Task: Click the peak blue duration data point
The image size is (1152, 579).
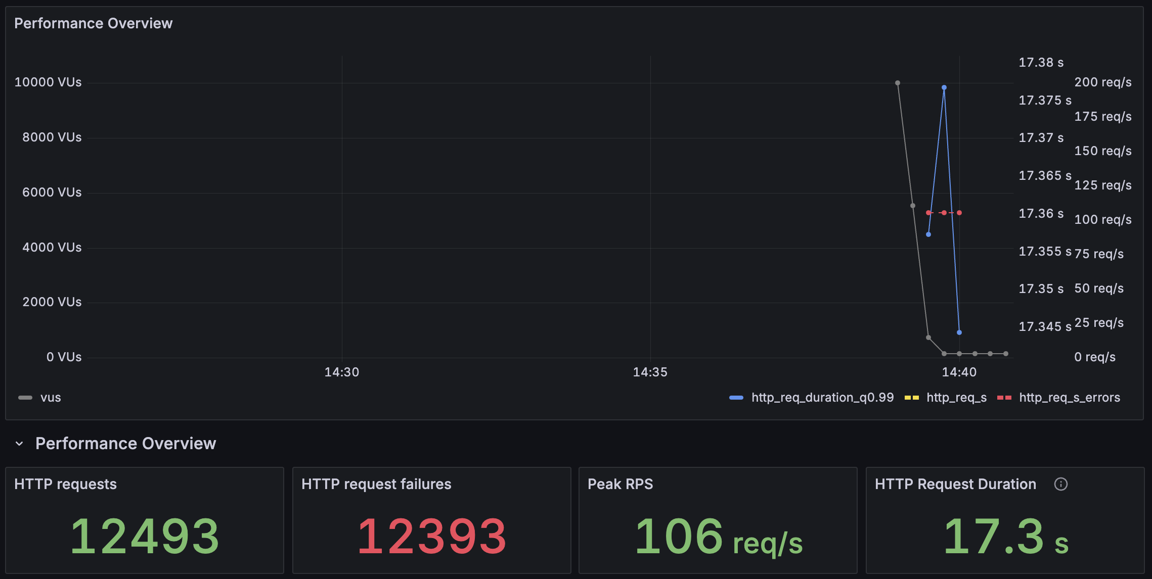Action: (944, 87)
